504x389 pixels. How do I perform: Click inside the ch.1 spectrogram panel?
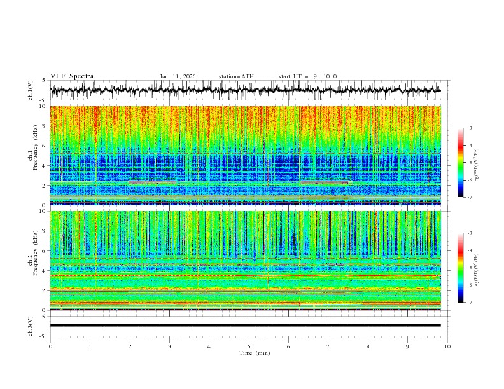(245, 155)
